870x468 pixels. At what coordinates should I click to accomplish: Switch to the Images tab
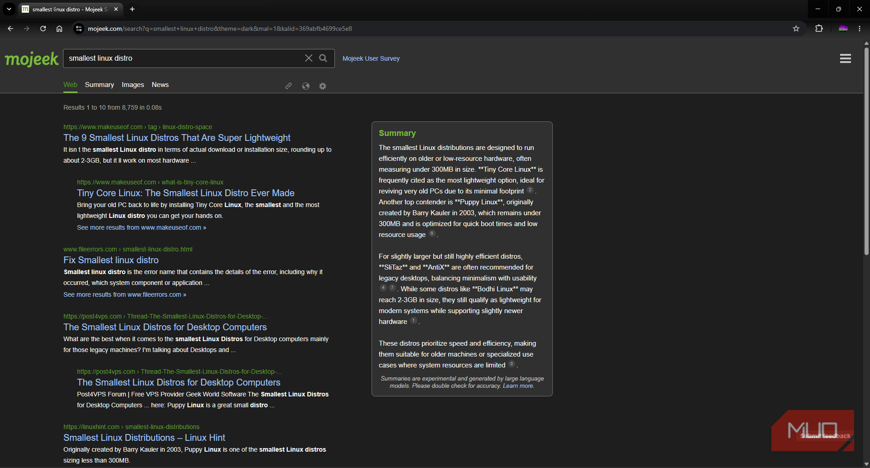(133, 85)
